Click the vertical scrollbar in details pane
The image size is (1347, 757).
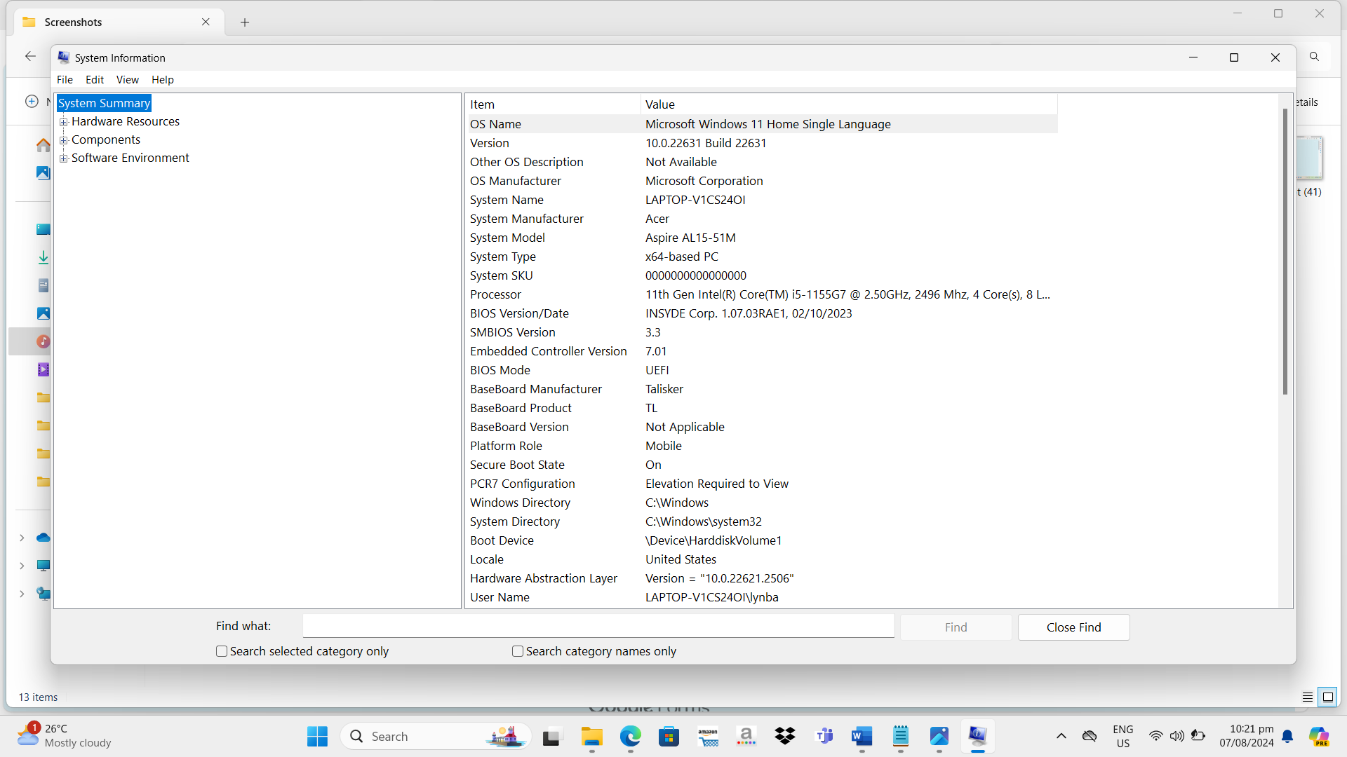(1285, 252)
